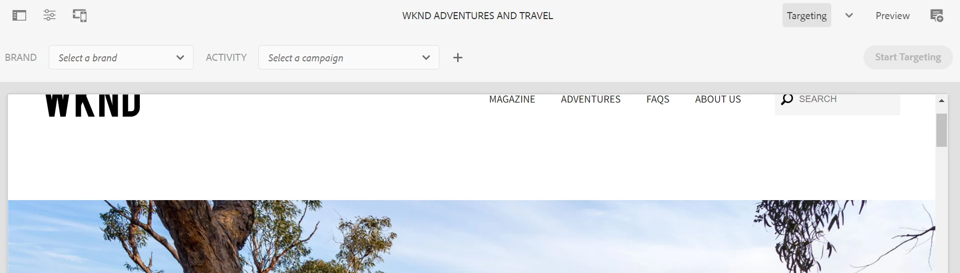Add a new activity with plus icon
Viewport: 960px width, 273px height.
458,58
